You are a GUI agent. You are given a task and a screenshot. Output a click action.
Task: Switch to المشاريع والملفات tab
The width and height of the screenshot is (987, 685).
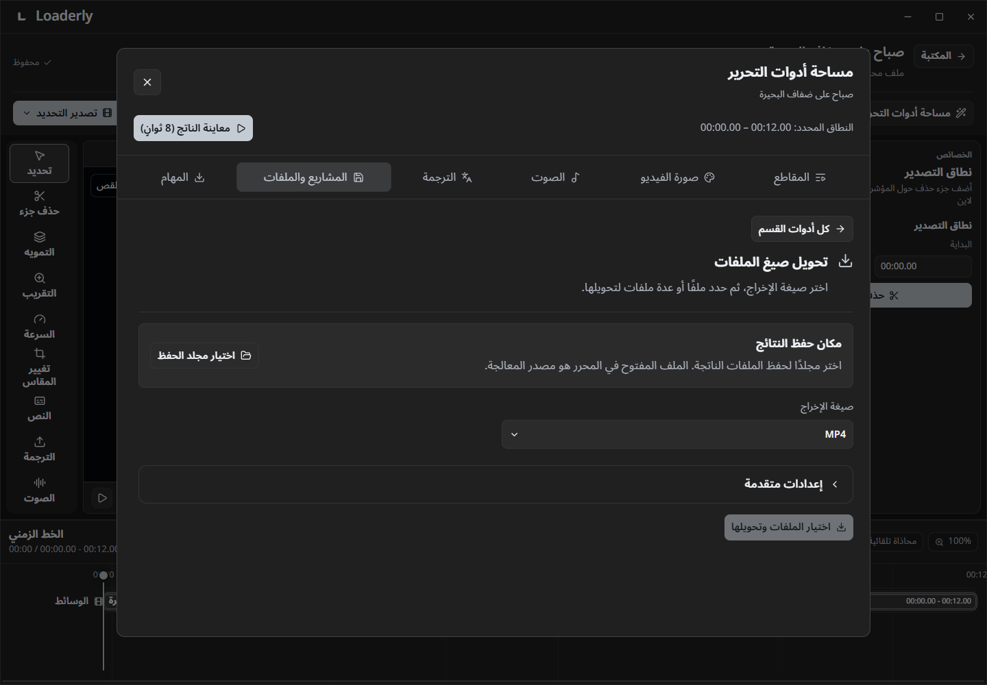pos(314,177)
